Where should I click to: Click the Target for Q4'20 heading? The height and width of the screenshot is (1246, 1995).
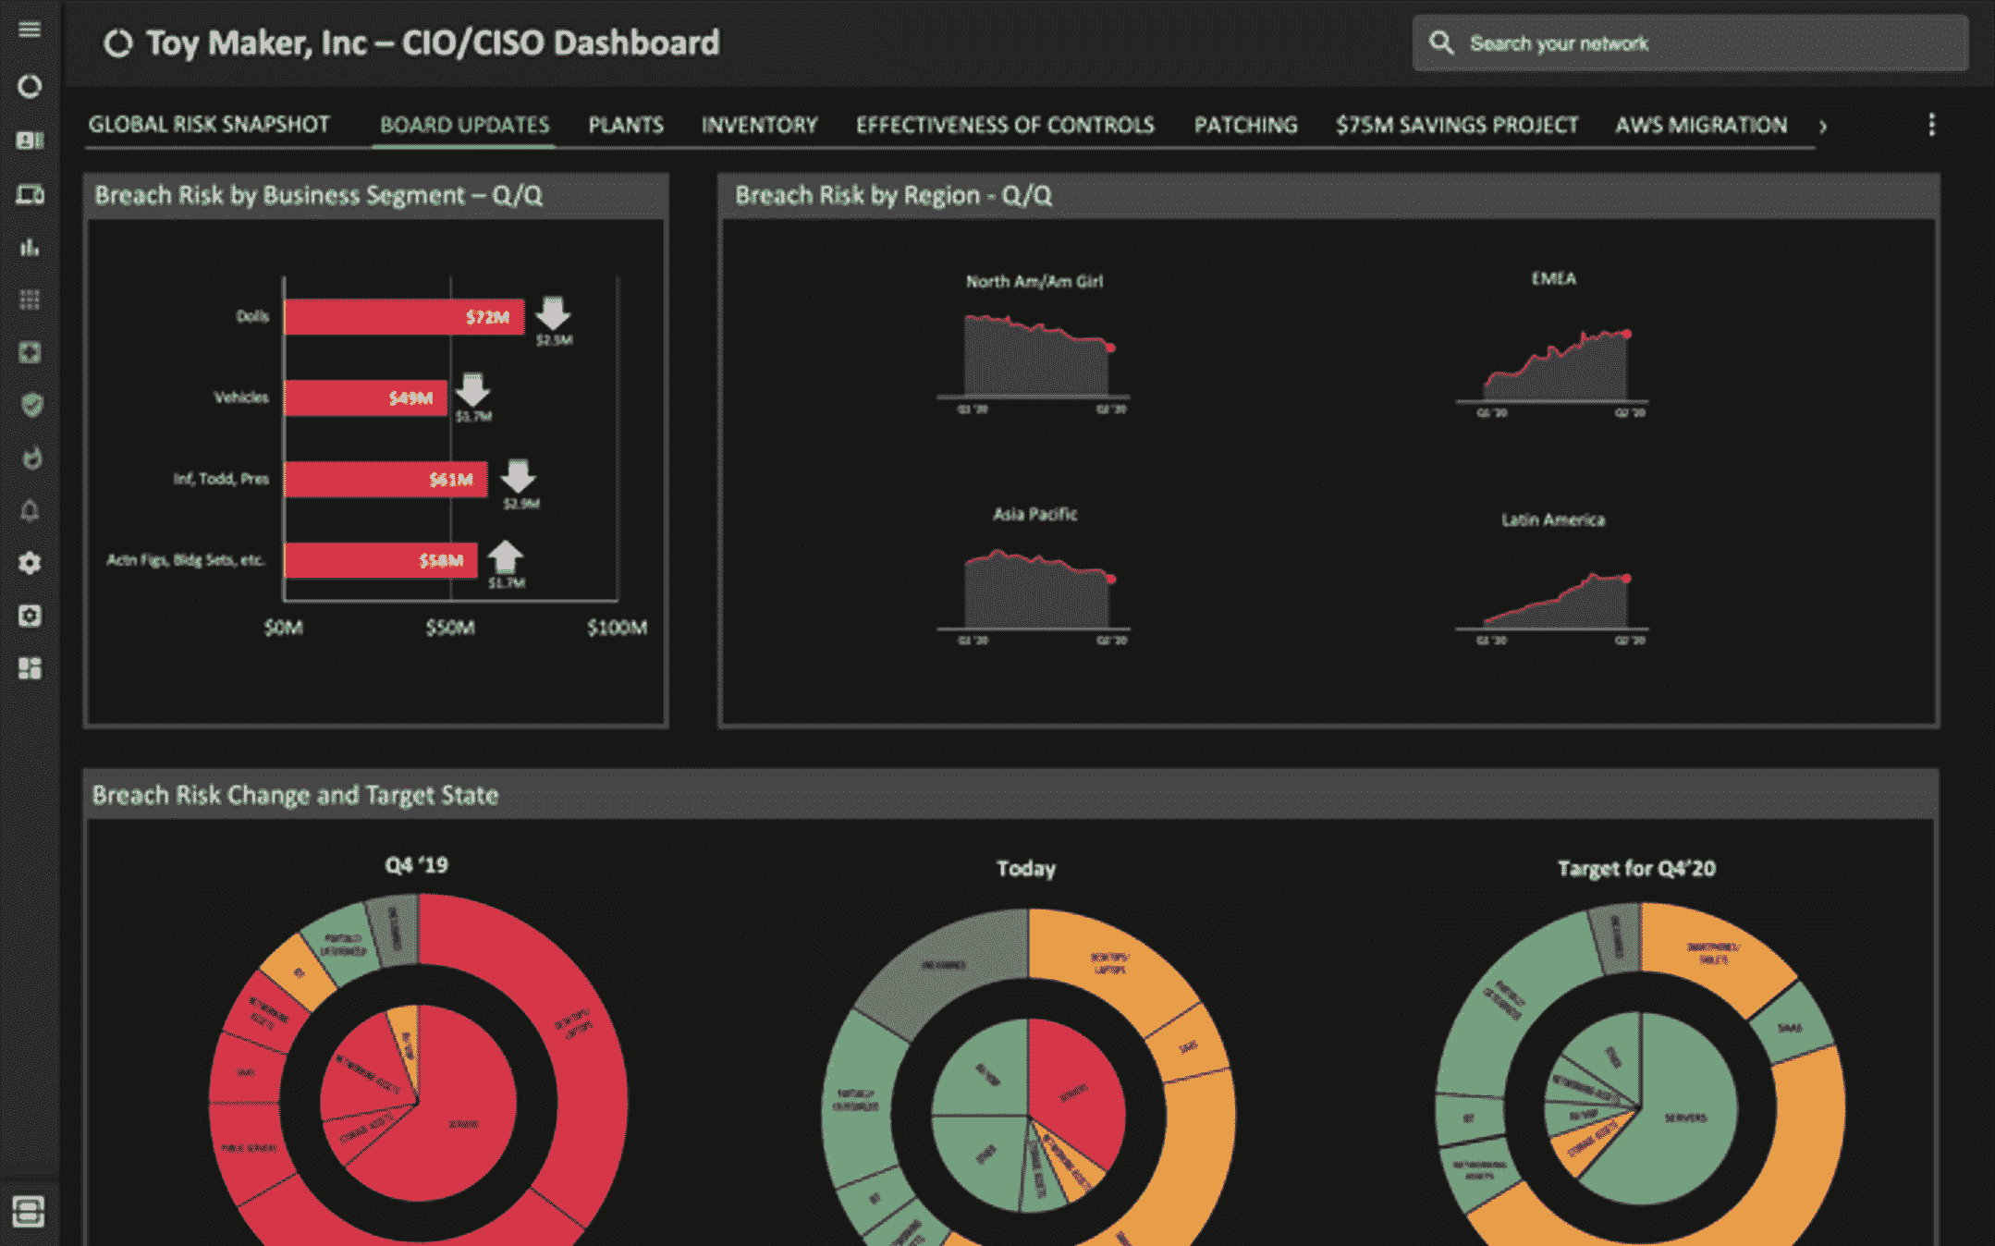coord(1636,868)
